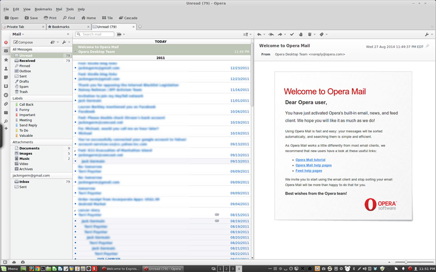Select the Mail panel sidebar icon
This screenshot has height=272, width=436.
(6, 51)
